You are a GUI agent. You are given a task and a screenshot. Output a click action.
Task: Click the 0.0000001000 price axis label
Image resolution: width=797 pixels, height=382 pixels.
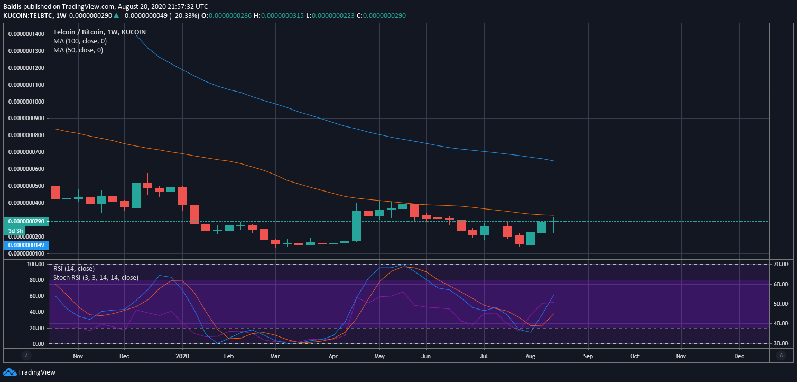coord(26,102)
